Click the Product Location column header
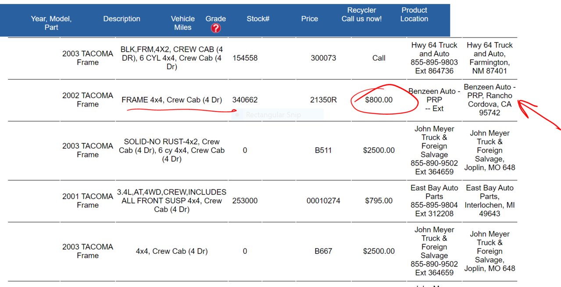Screen dimensions: 561x287 coord(414,14)
